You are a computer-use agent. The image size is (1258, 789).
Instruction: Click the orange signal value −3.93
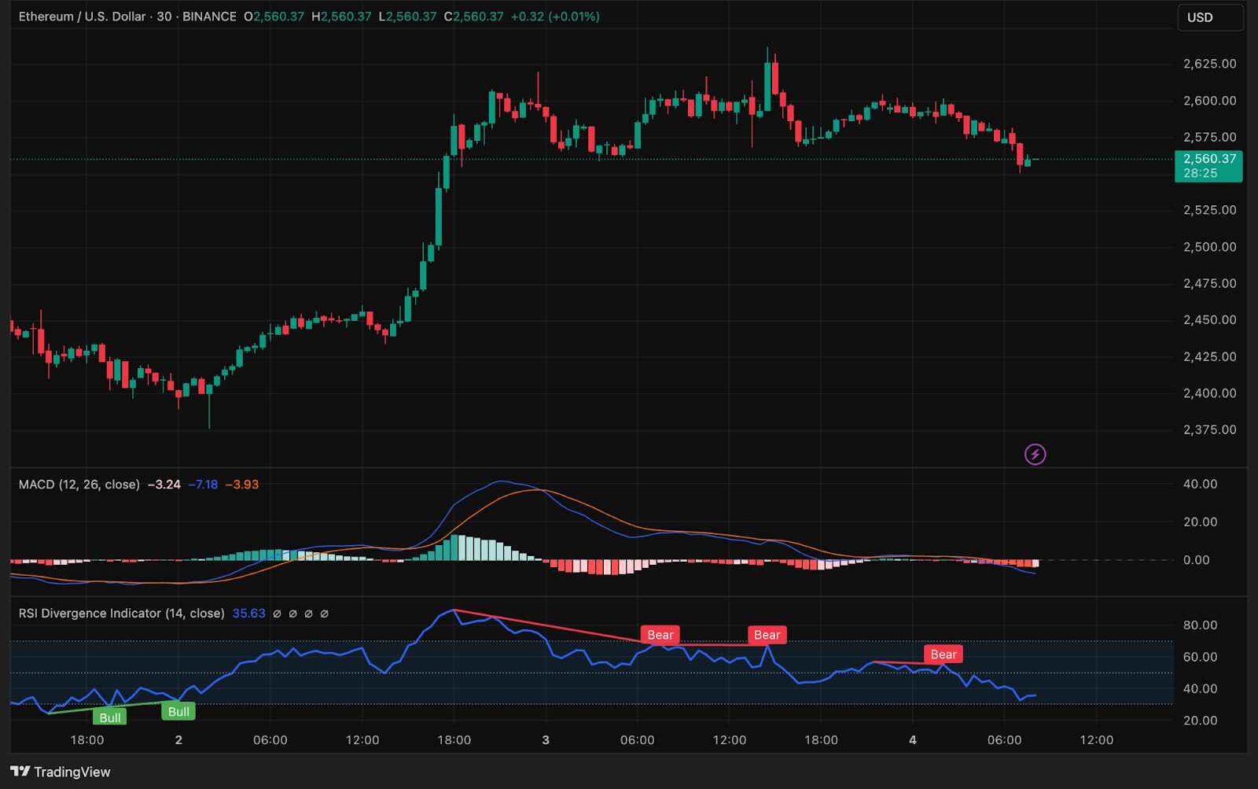pos(242,485)
